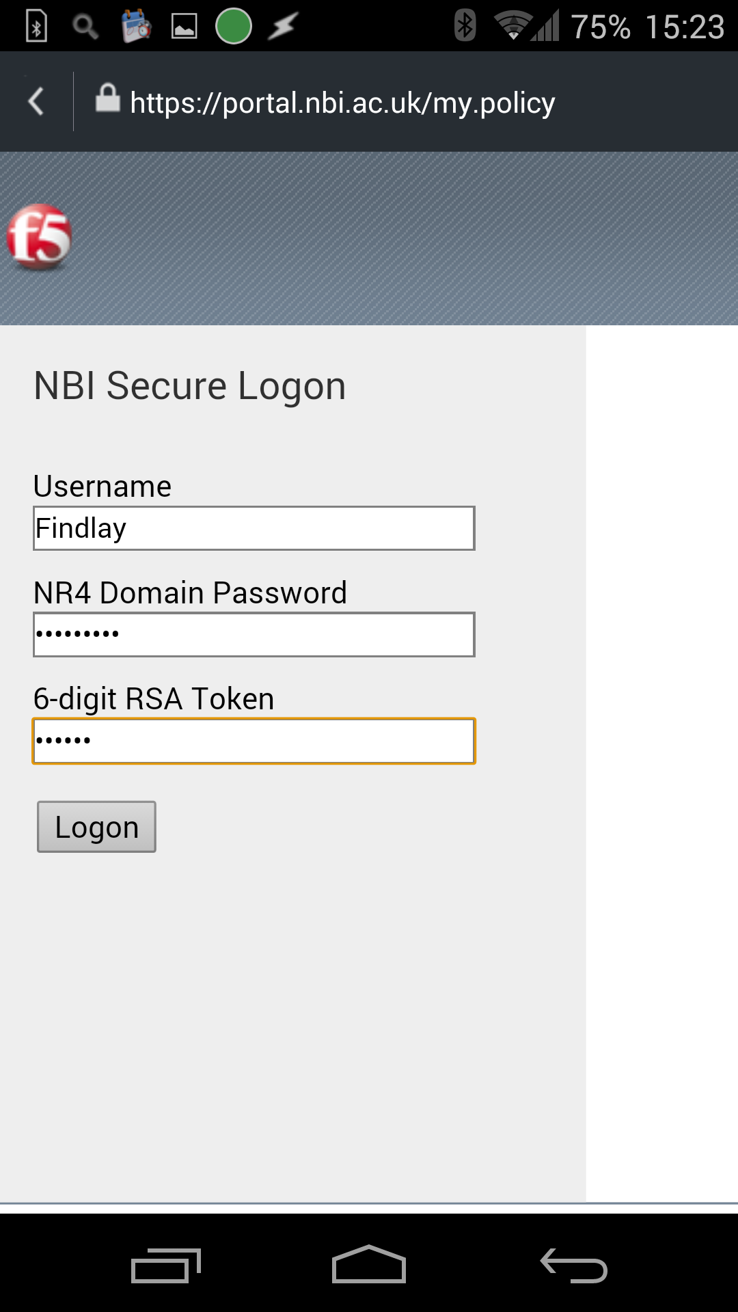The width and height of the screenshot is (738, 1312).
Task: Tap the lightning bolt notification icon
Action: point(283,27)
